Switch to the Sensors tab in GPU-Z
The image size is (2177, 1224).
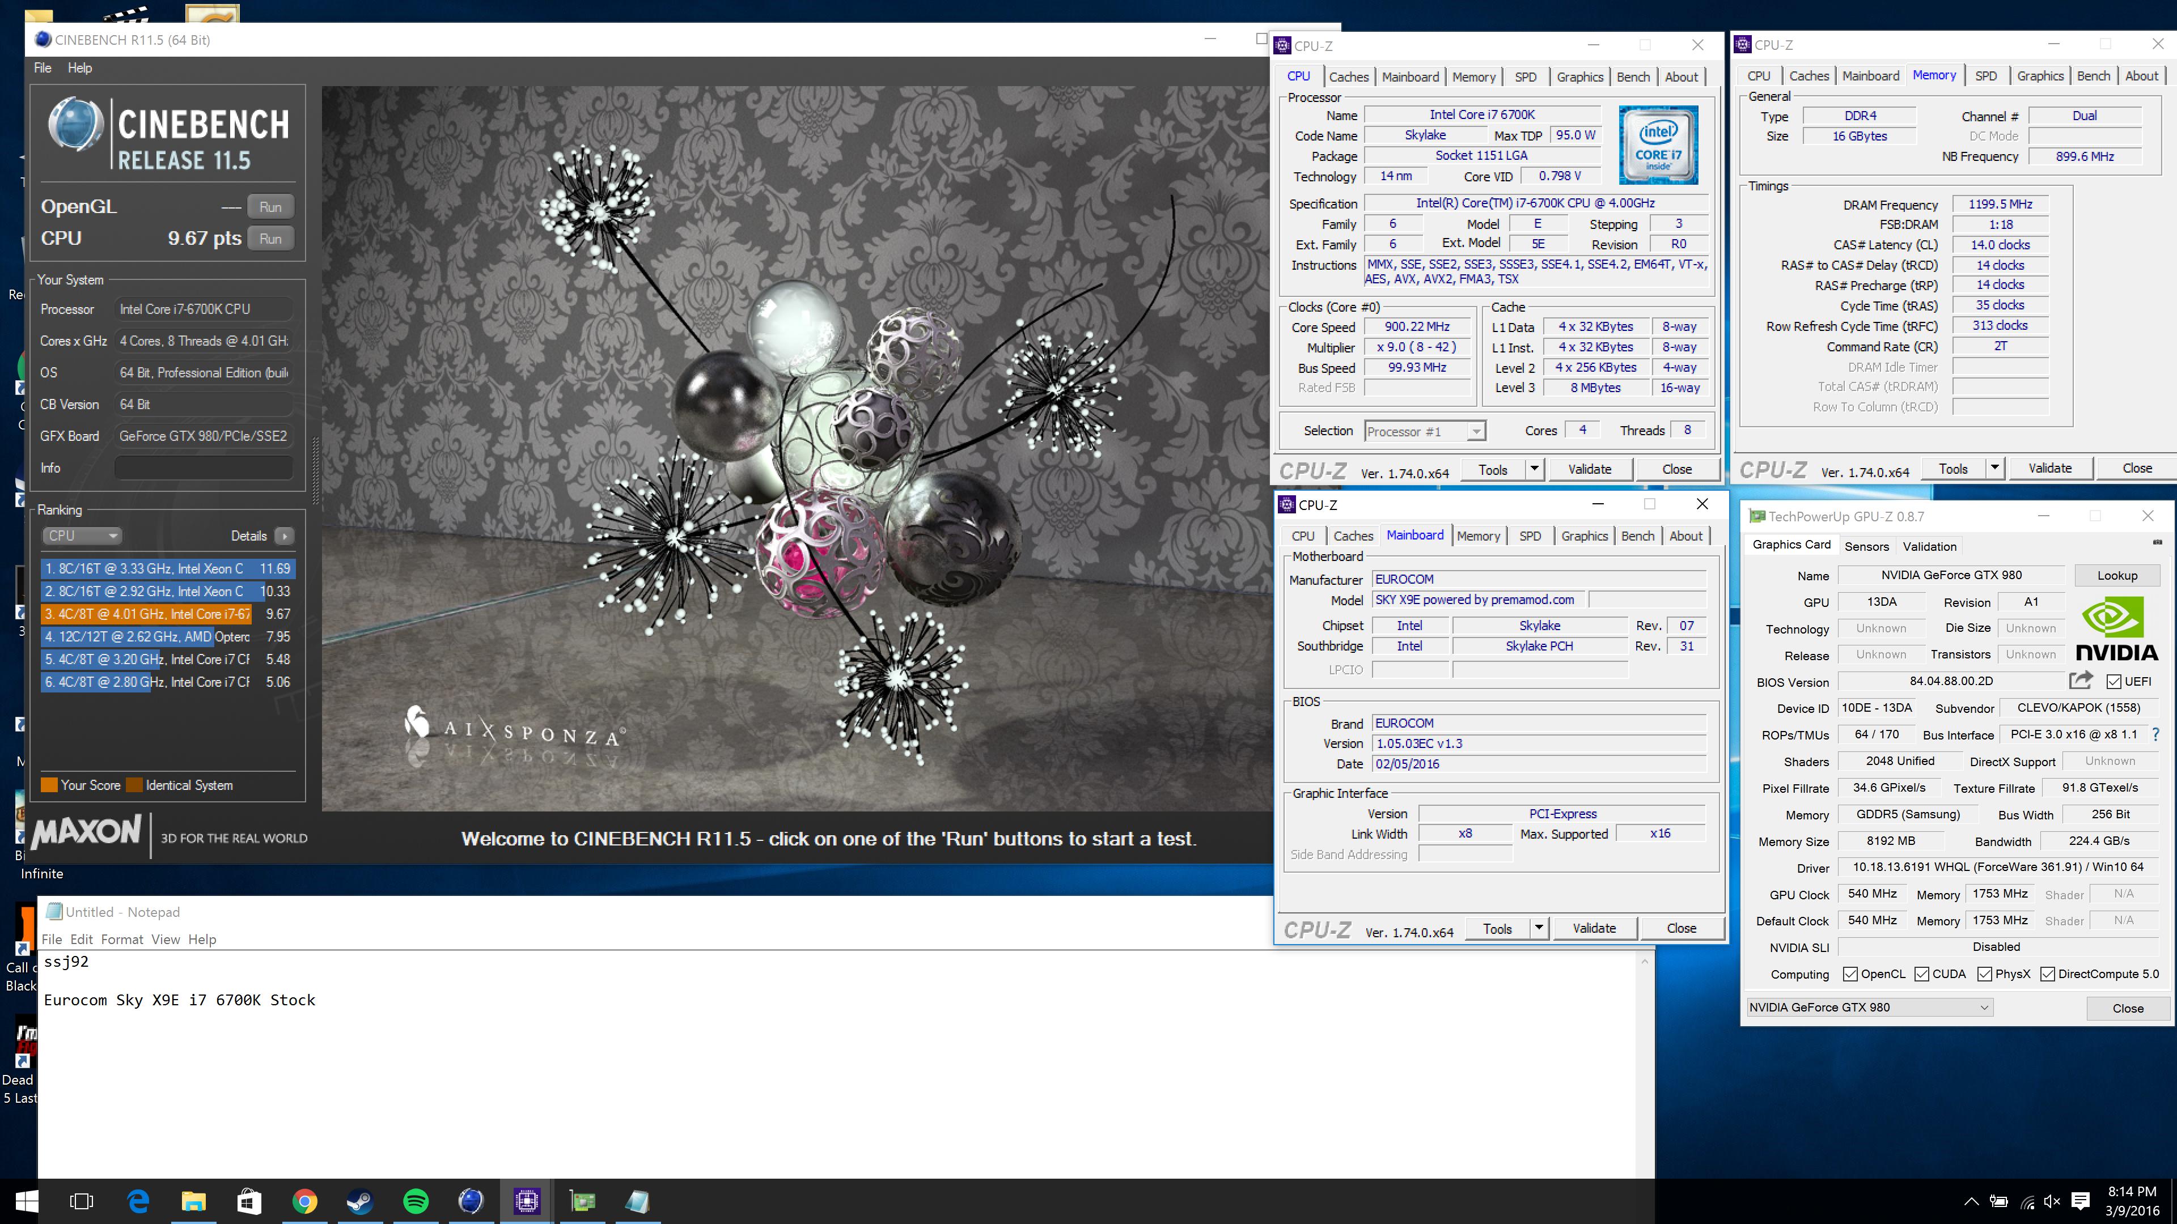1866,546
